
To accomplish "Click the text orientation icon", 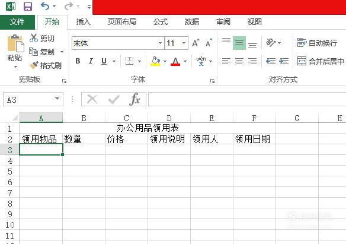I will coord(271,42).
